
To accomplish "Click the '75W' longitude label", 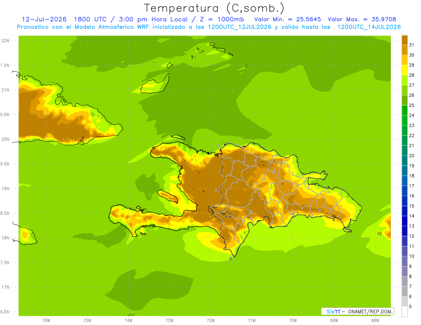I will 87,320.
